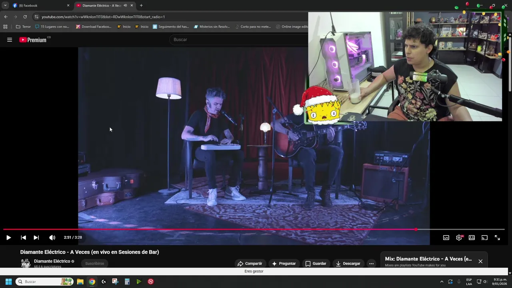Screen dimensions: 512x288
Task: Open the 'Online image edito' bookmark
Action: (x=292, y=27)
